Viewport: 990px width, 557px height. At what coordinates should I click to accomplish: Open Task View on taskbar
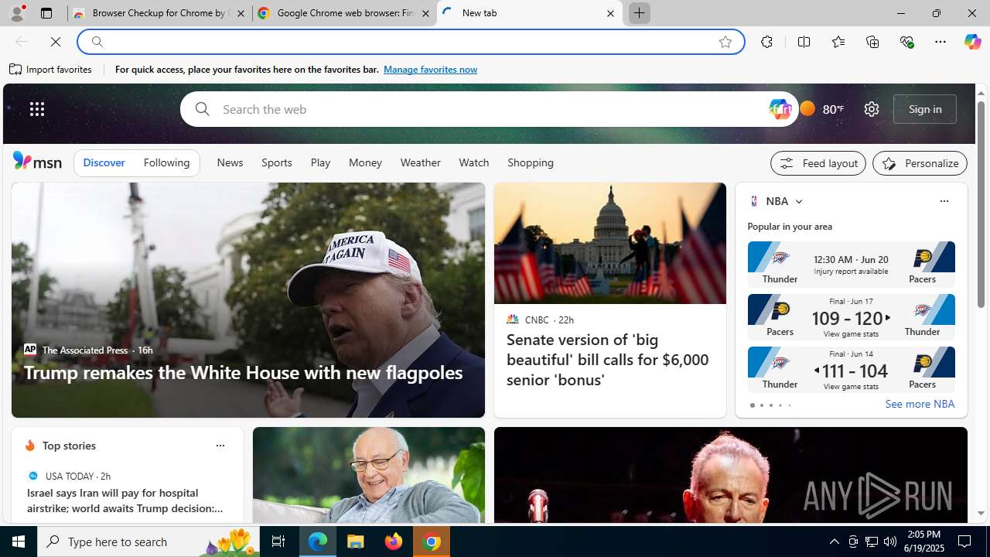[278, 542]
